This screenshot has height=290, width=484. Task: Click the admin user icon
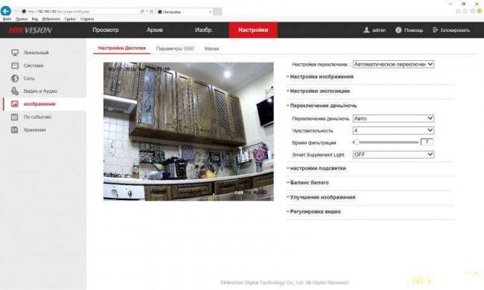[x=366, y=30]
